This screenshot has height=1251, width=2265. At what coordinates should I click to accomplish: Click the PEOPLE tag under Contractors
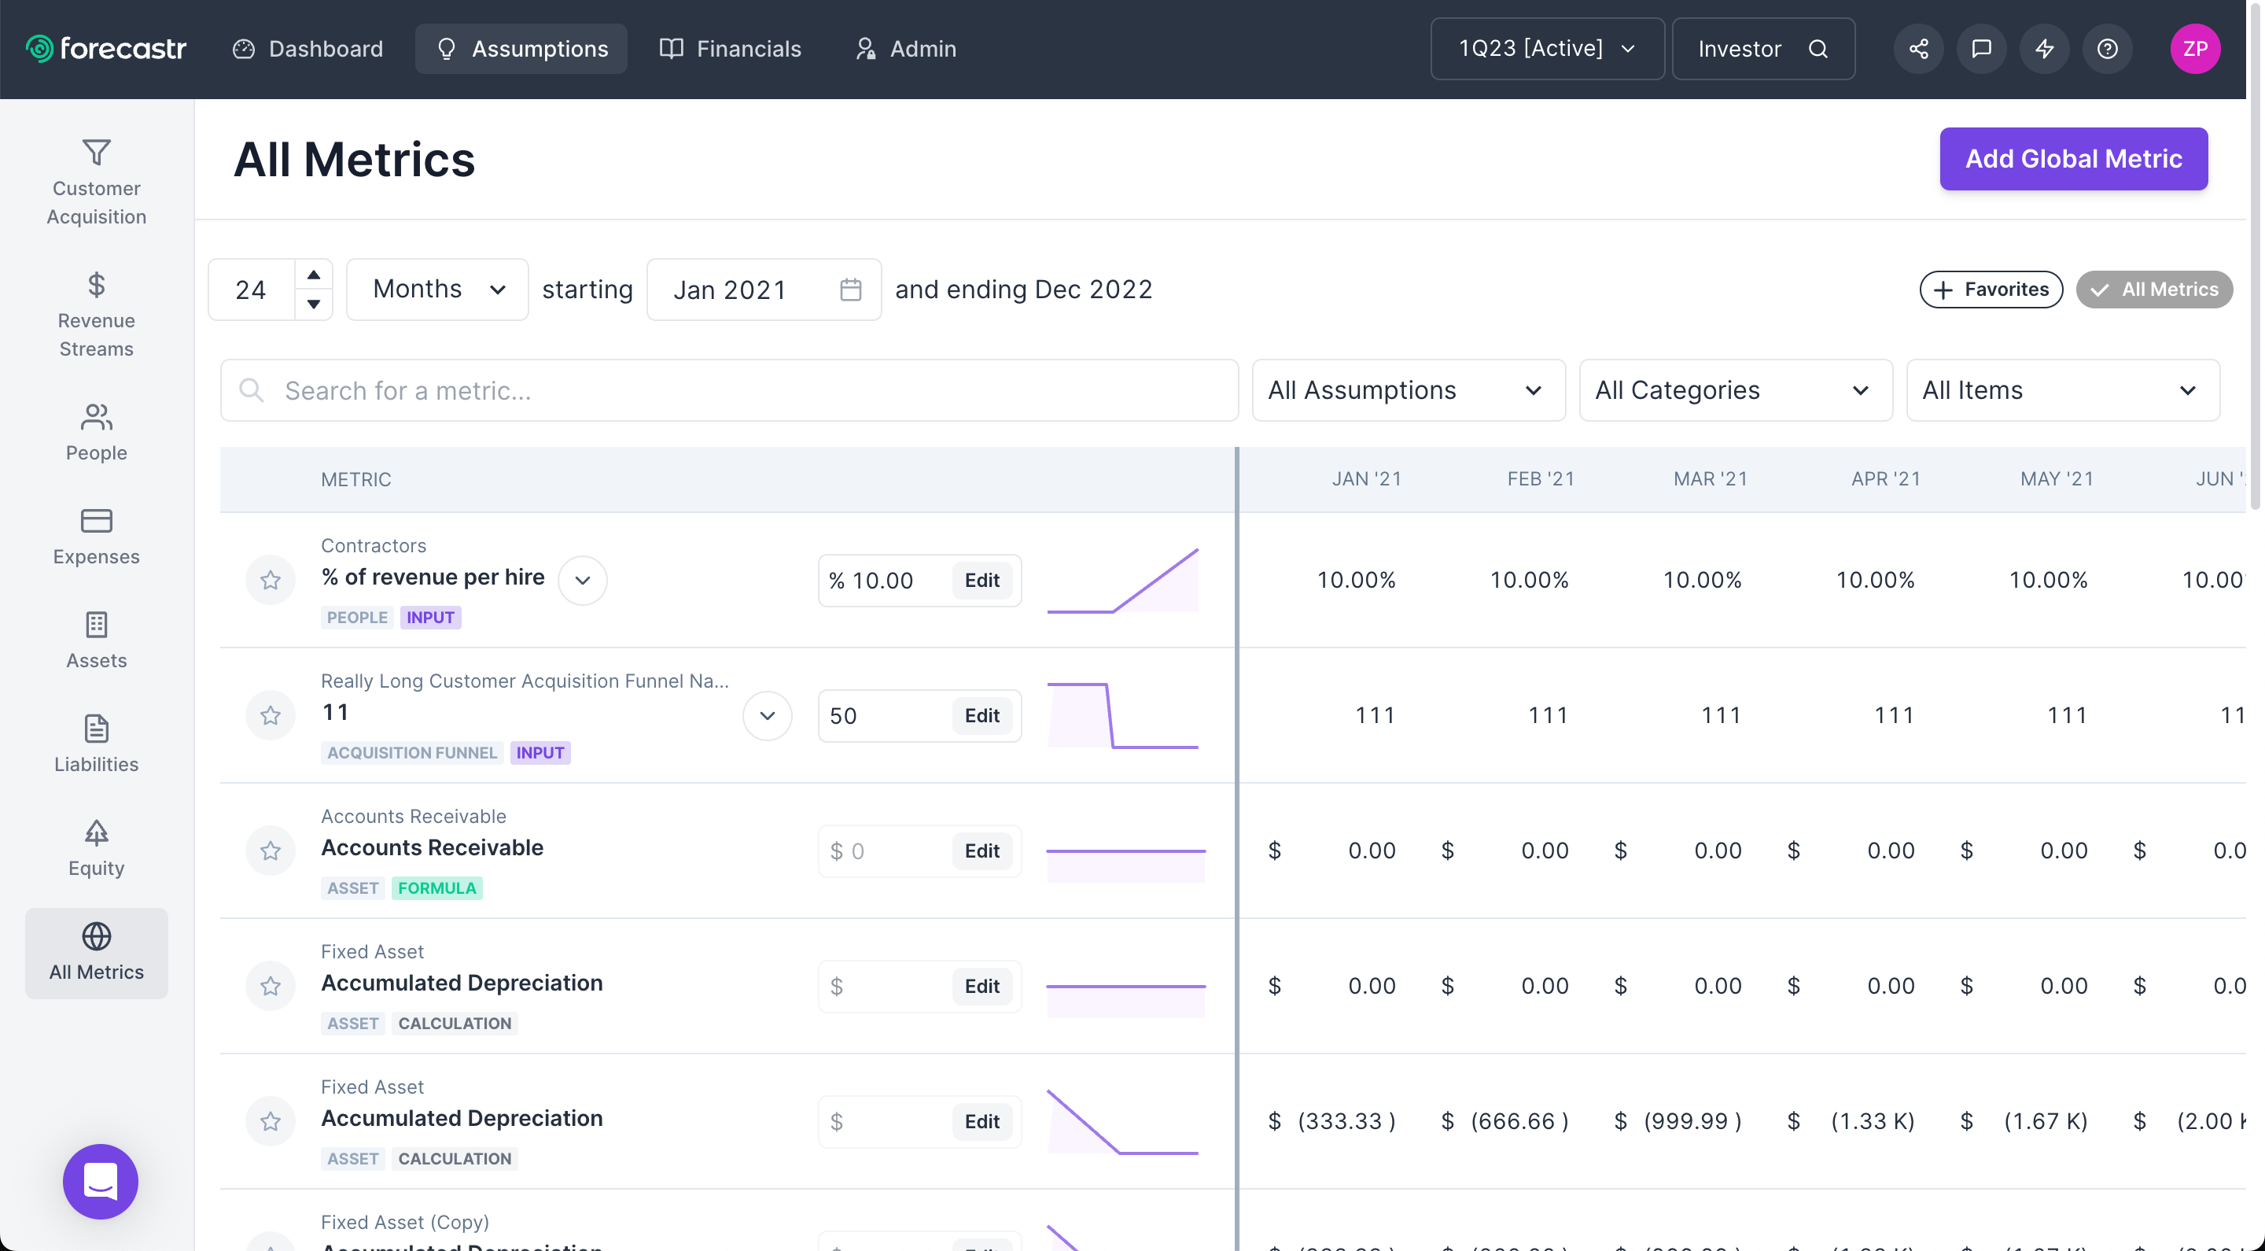[x=357, y=617]
